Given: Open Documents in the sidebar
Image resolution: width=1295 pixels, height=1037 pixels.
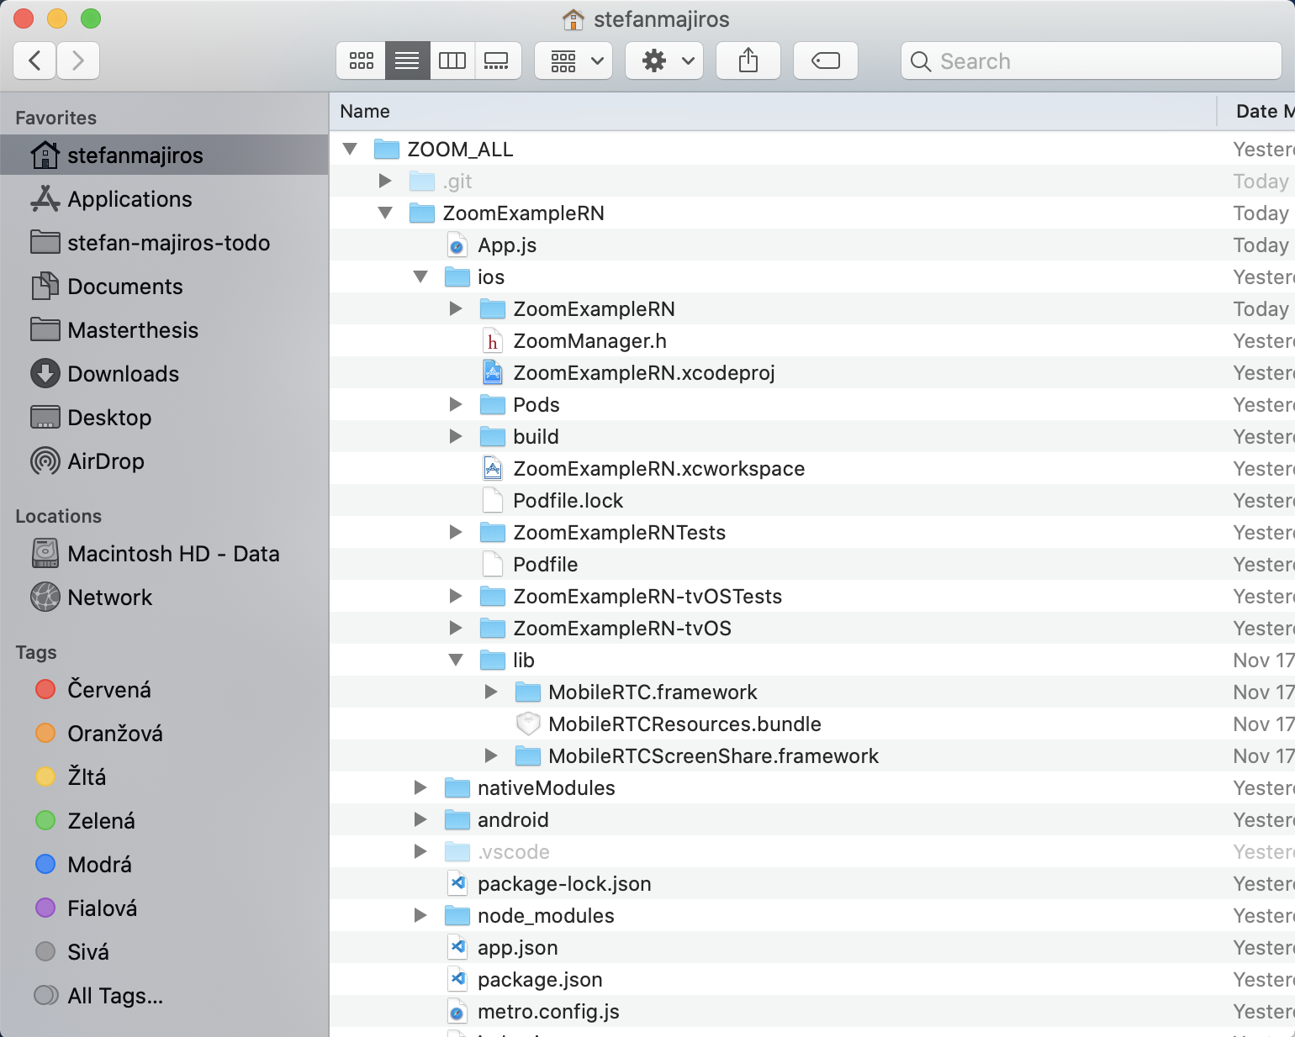Looking at the screenshot, I should pos(164,287).
